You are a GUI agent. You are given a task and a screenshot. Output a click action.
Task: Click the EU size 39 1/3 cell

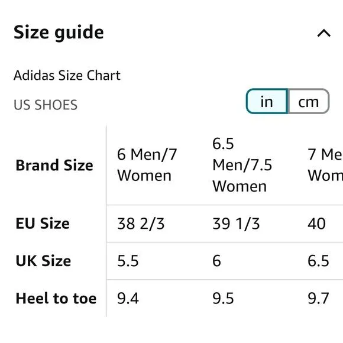(x=236, y=224)
